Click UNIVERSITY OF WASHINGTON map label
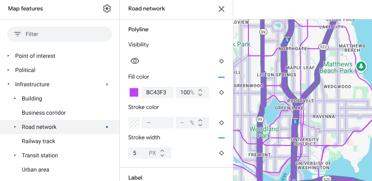 click(313, 165)
